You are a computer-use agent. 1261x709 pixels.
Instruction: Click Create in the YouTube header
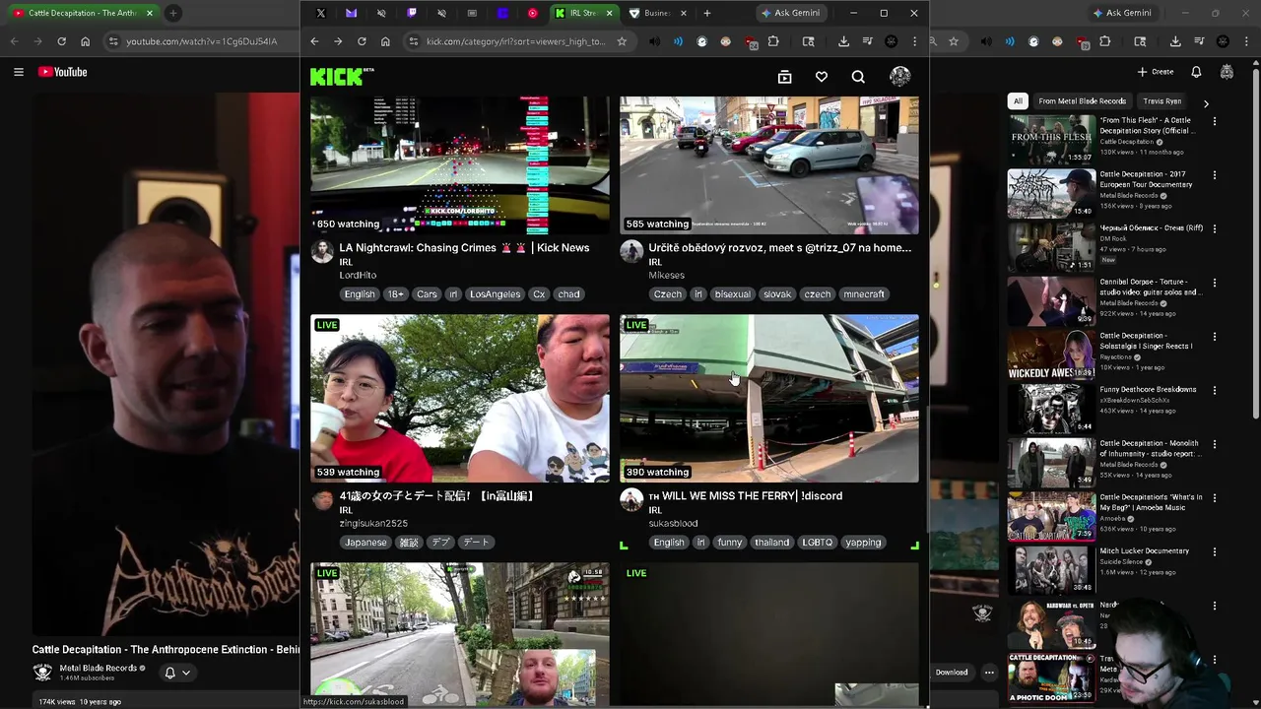1156,72
